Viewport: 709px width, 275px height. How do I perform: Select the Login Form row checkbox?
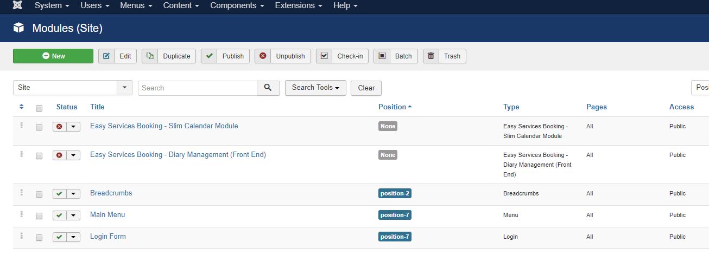pos(39,238)
